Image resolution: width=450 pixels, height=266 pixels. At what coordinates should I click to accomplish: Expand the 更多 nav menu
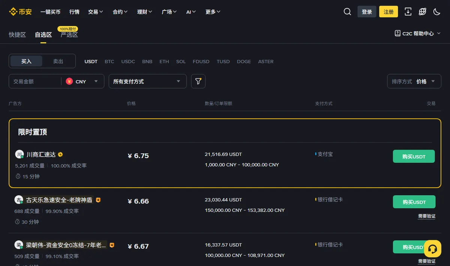click(x=213, y=12)
